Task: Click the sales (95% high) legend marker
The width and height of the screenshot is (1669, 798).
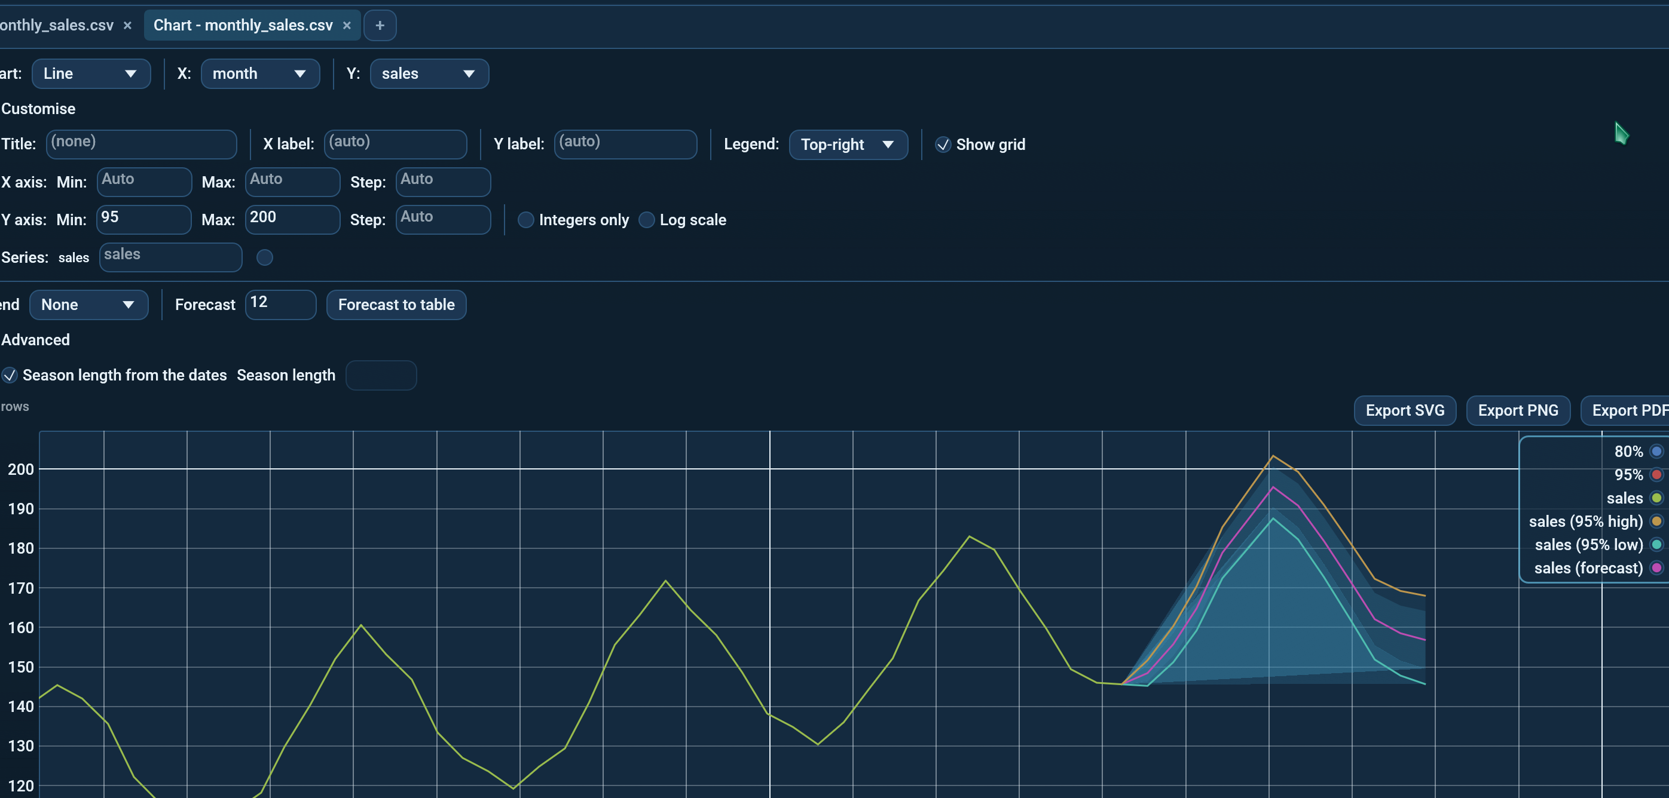Action: [x=1656, y=521]
